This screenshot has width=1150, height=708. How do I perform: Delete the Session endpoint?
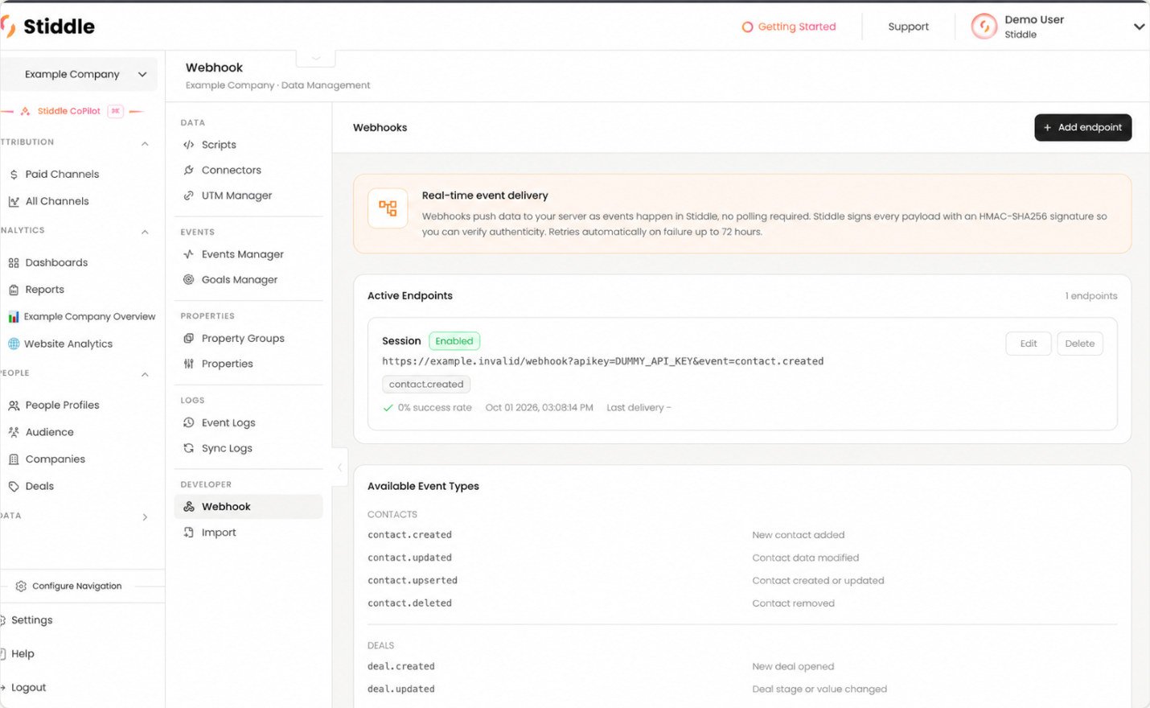[x=1080, y=344]
